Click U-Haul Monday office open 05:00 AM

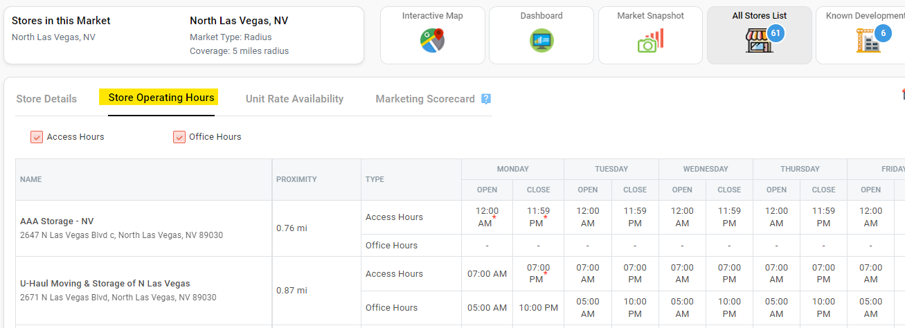(x=487, y=308)
